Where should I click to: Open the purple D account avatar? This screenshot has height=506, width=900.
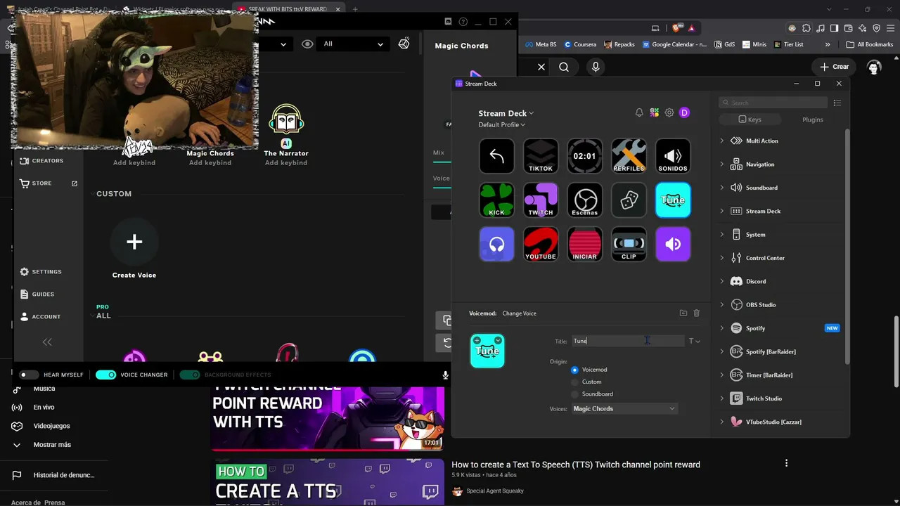click(684, 112)
